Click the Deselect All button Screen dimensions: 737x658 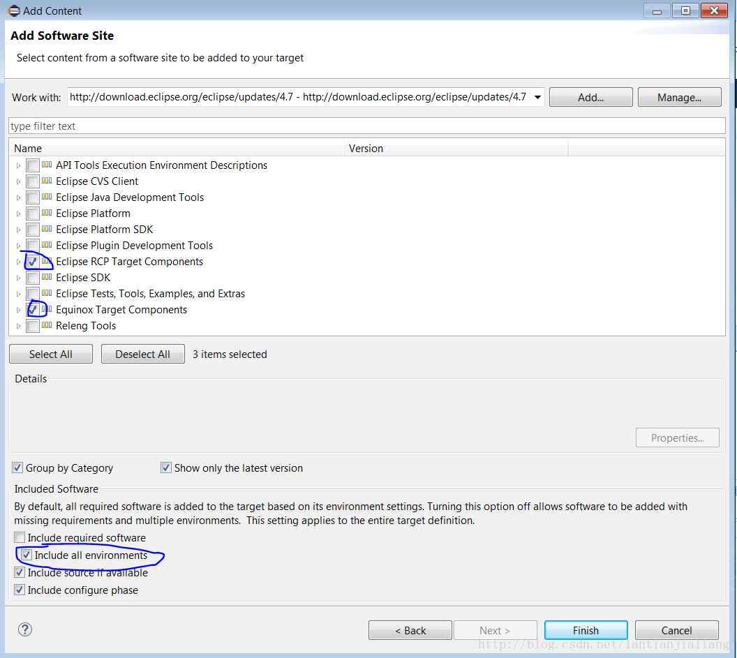143,354
